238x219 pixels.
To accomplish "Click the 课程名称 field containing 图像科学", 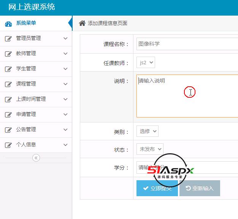I will coord(187,44).
